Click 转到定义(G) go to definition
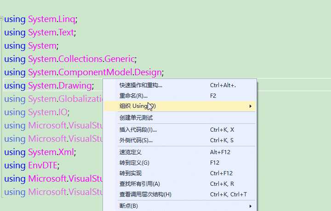 [x=180, y=163]
